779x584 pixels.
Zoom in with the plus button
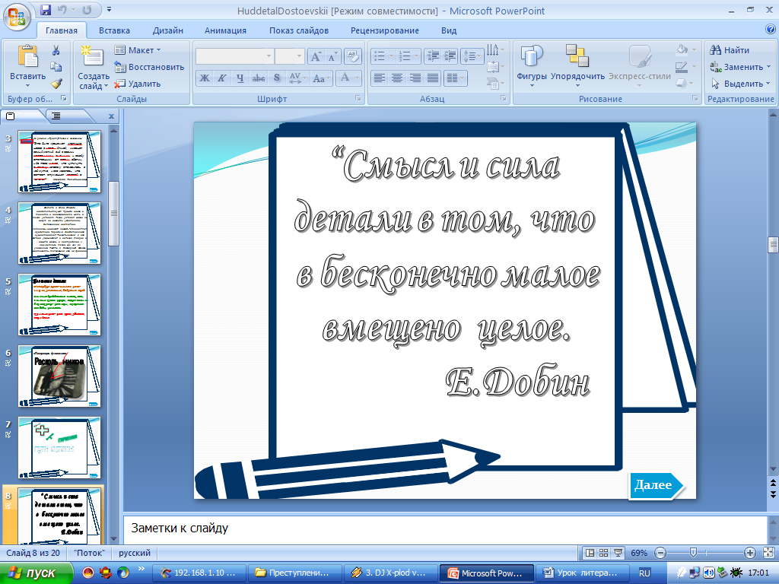point(749,553)
